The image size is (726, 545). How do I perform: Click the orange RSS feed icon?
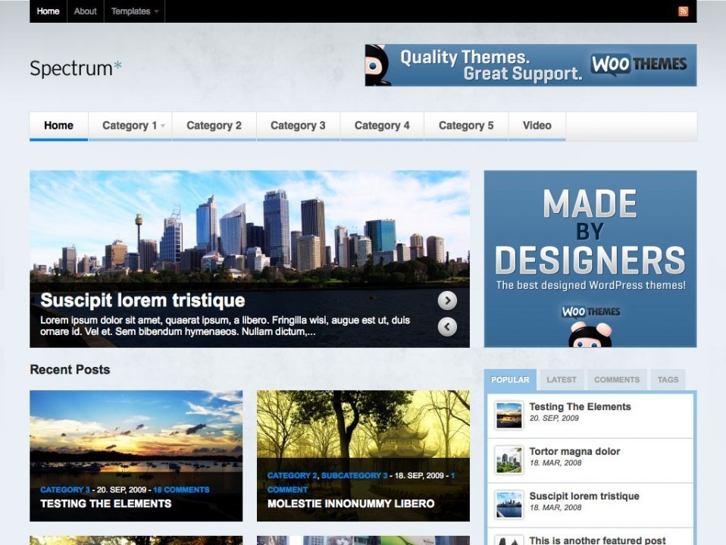click(x=683, y=11)
